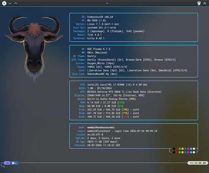Select the top-row green color dot
Image resolution: width=209 pixels, height=173 pixels.
click(x=180, y=149)
